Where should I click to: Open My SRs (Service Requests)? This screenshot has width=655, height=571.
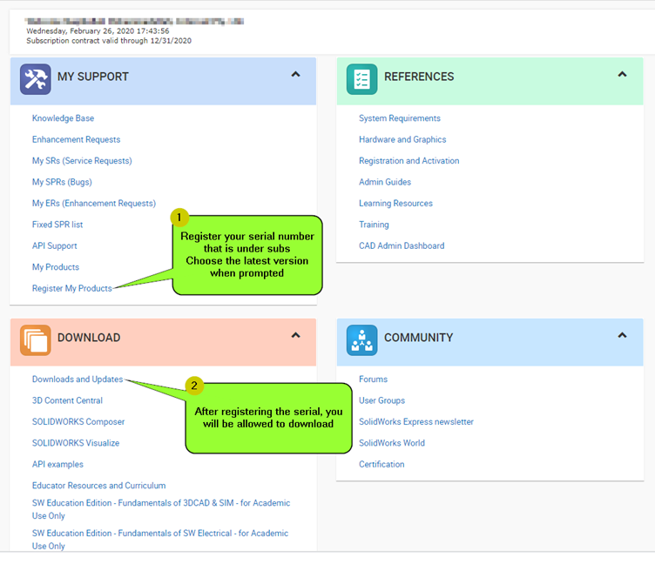(82, 161)
